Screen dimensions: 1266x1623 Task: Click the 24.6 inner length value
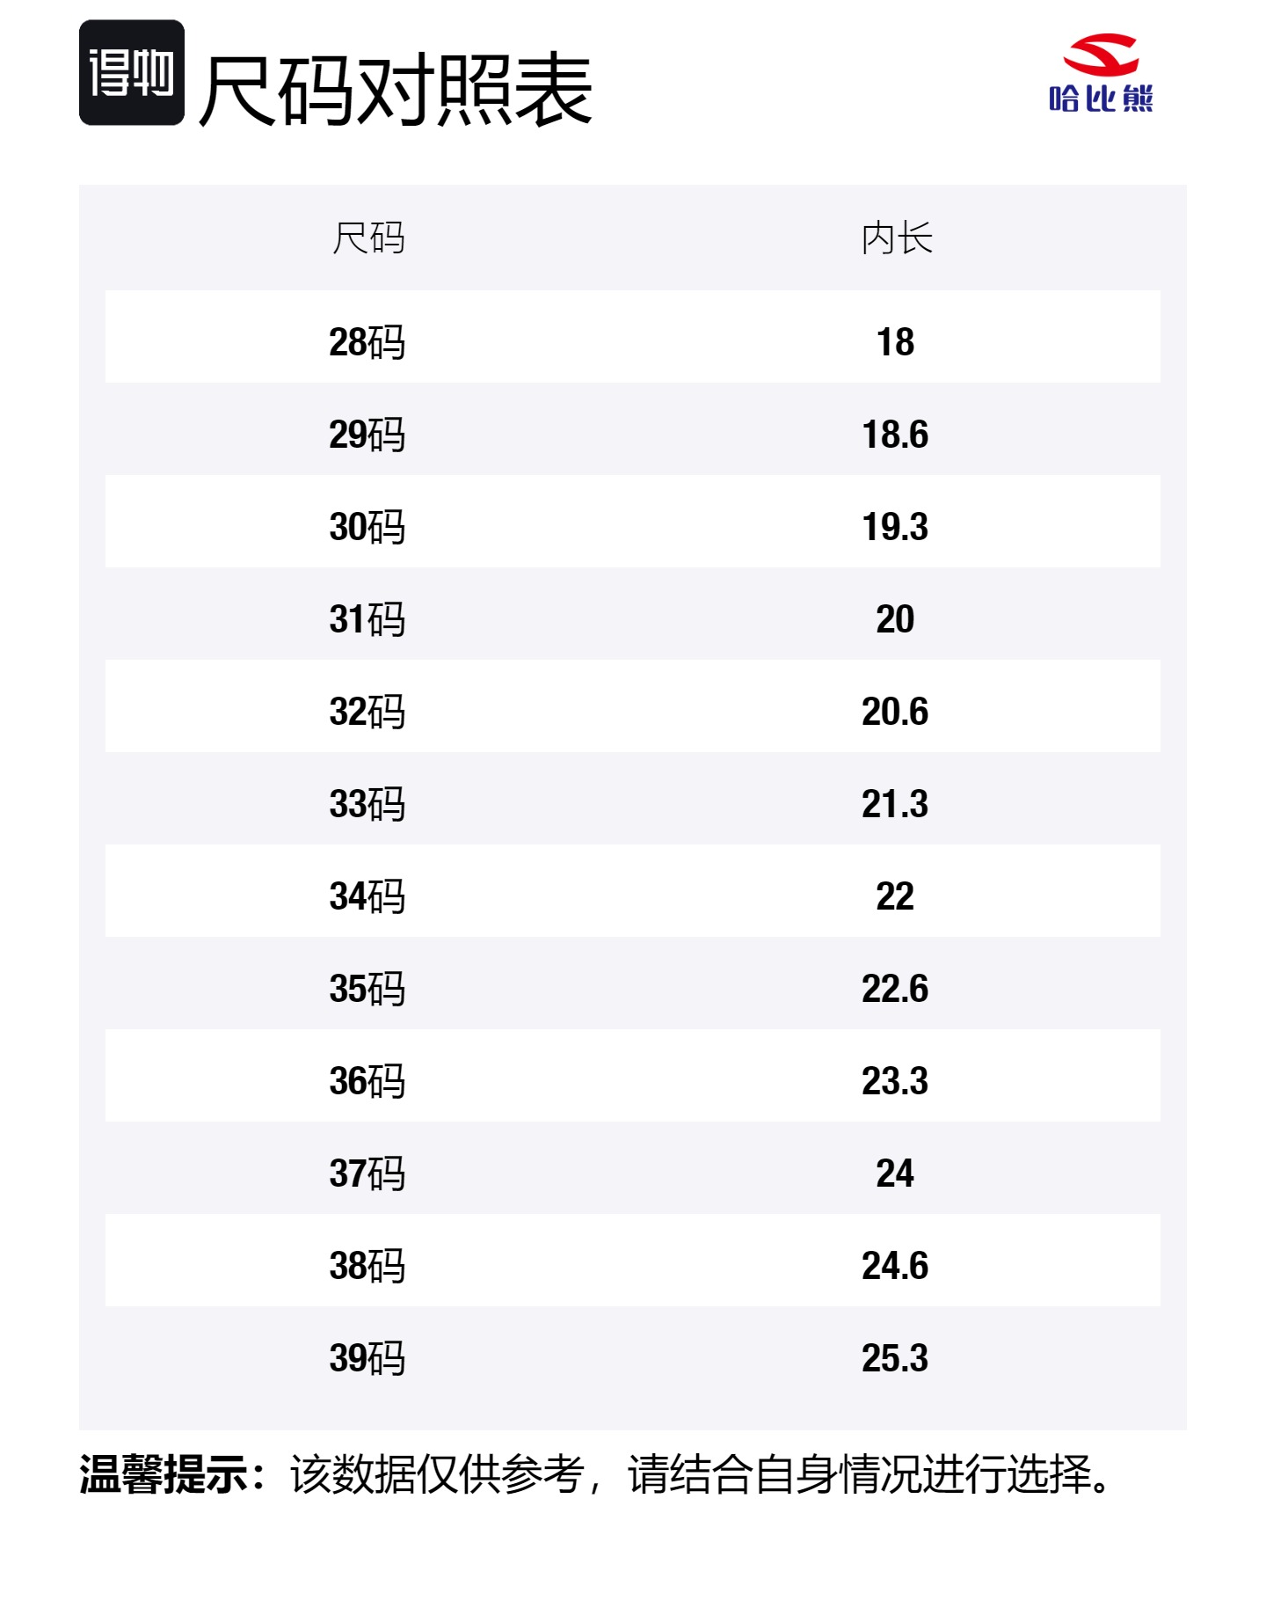tap(895, 1266)
